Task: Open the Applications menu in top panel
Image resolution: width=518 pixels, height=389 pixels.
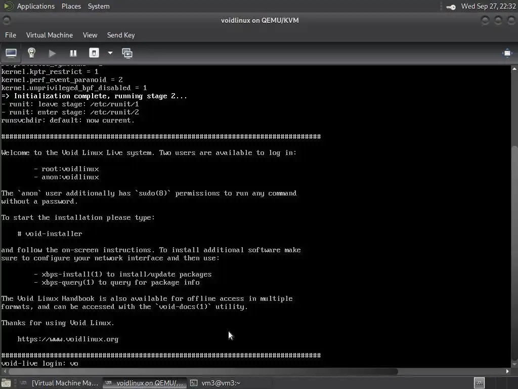Action: point(36,6)
